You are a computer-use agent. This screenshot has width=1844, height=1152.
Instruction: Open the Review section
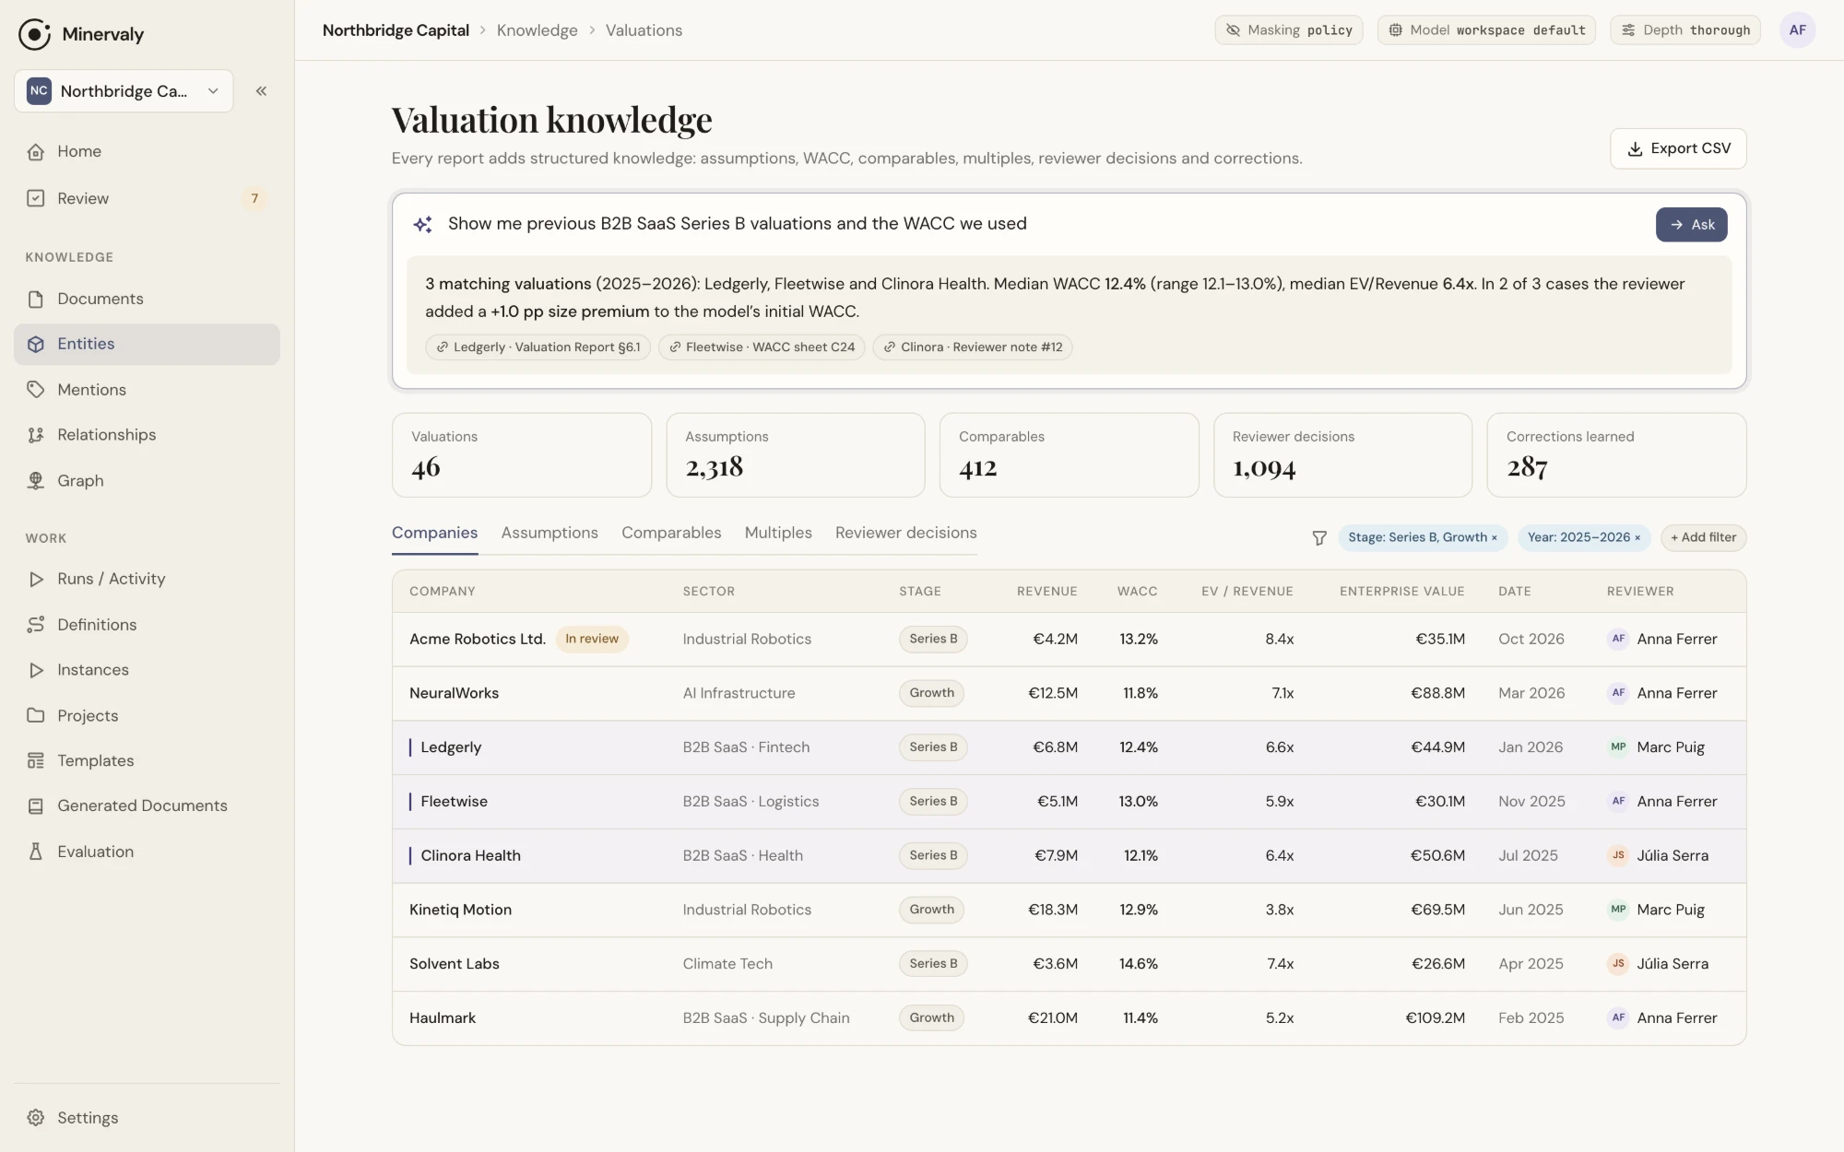[x=147, y=198]
